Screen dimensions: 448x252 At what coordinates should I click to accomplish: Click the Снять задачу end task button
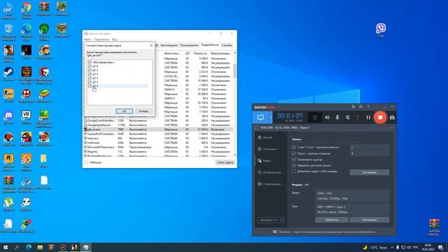click(225, 162)
